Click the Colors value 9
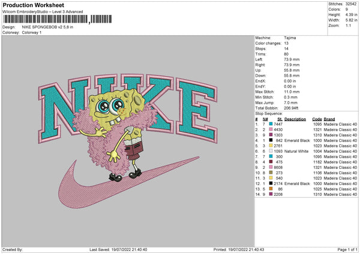The width and height of the screenshot is (360, 254). click(x=347, y=10)
